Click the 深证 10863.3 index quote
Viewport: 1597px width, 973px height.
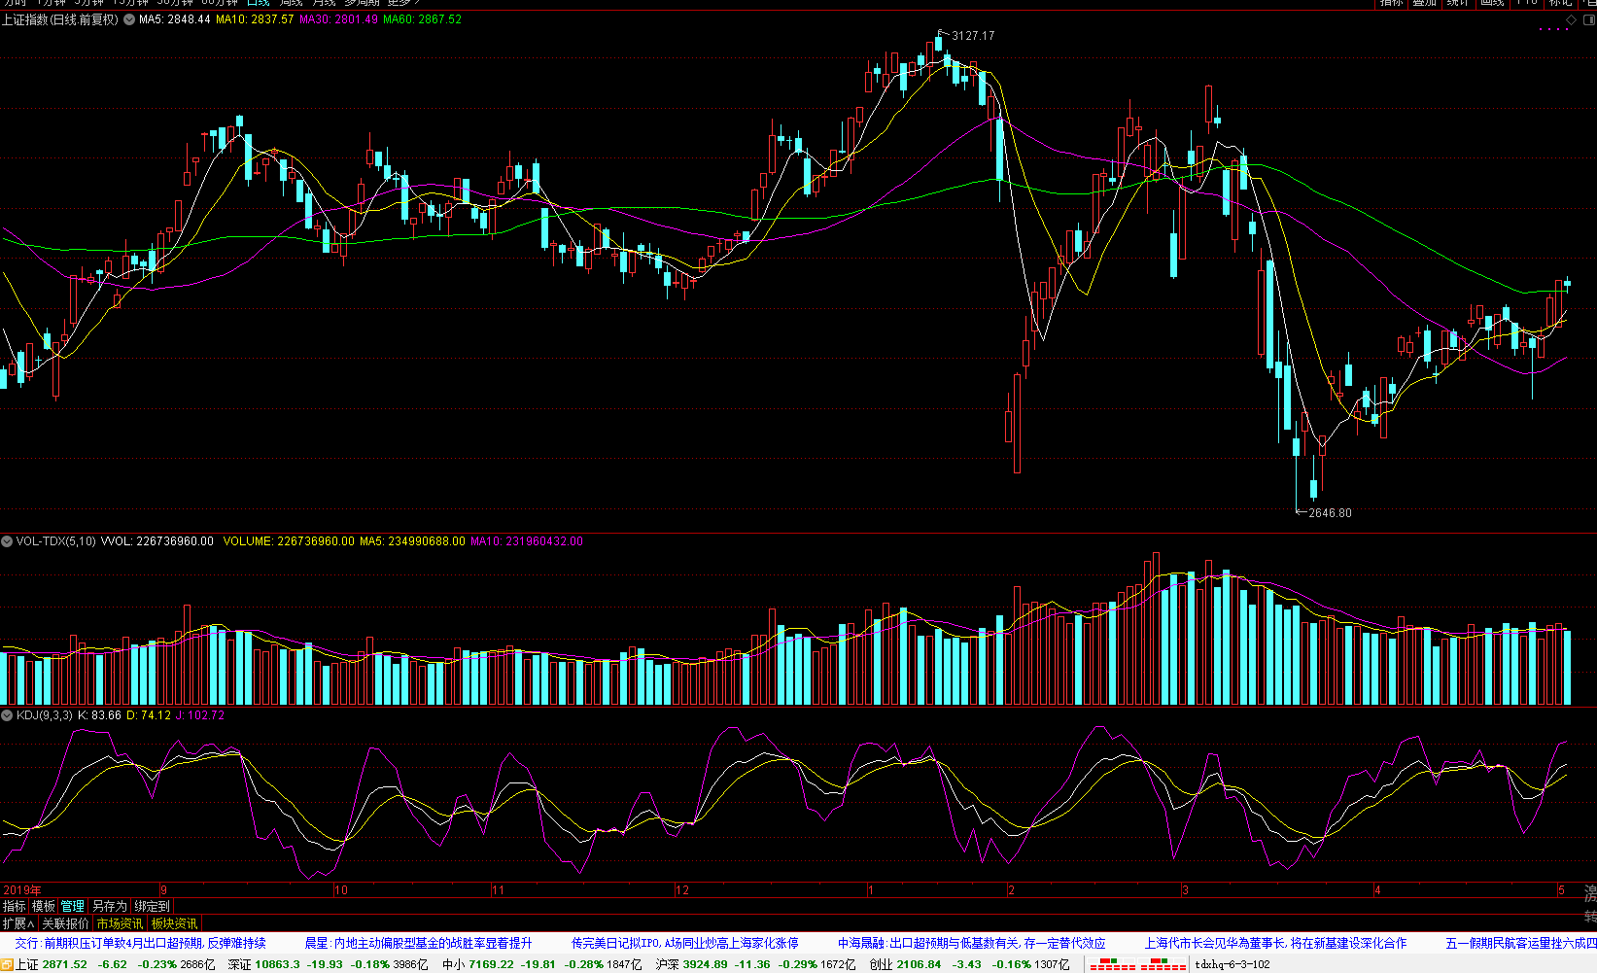(x=329, y=964)
